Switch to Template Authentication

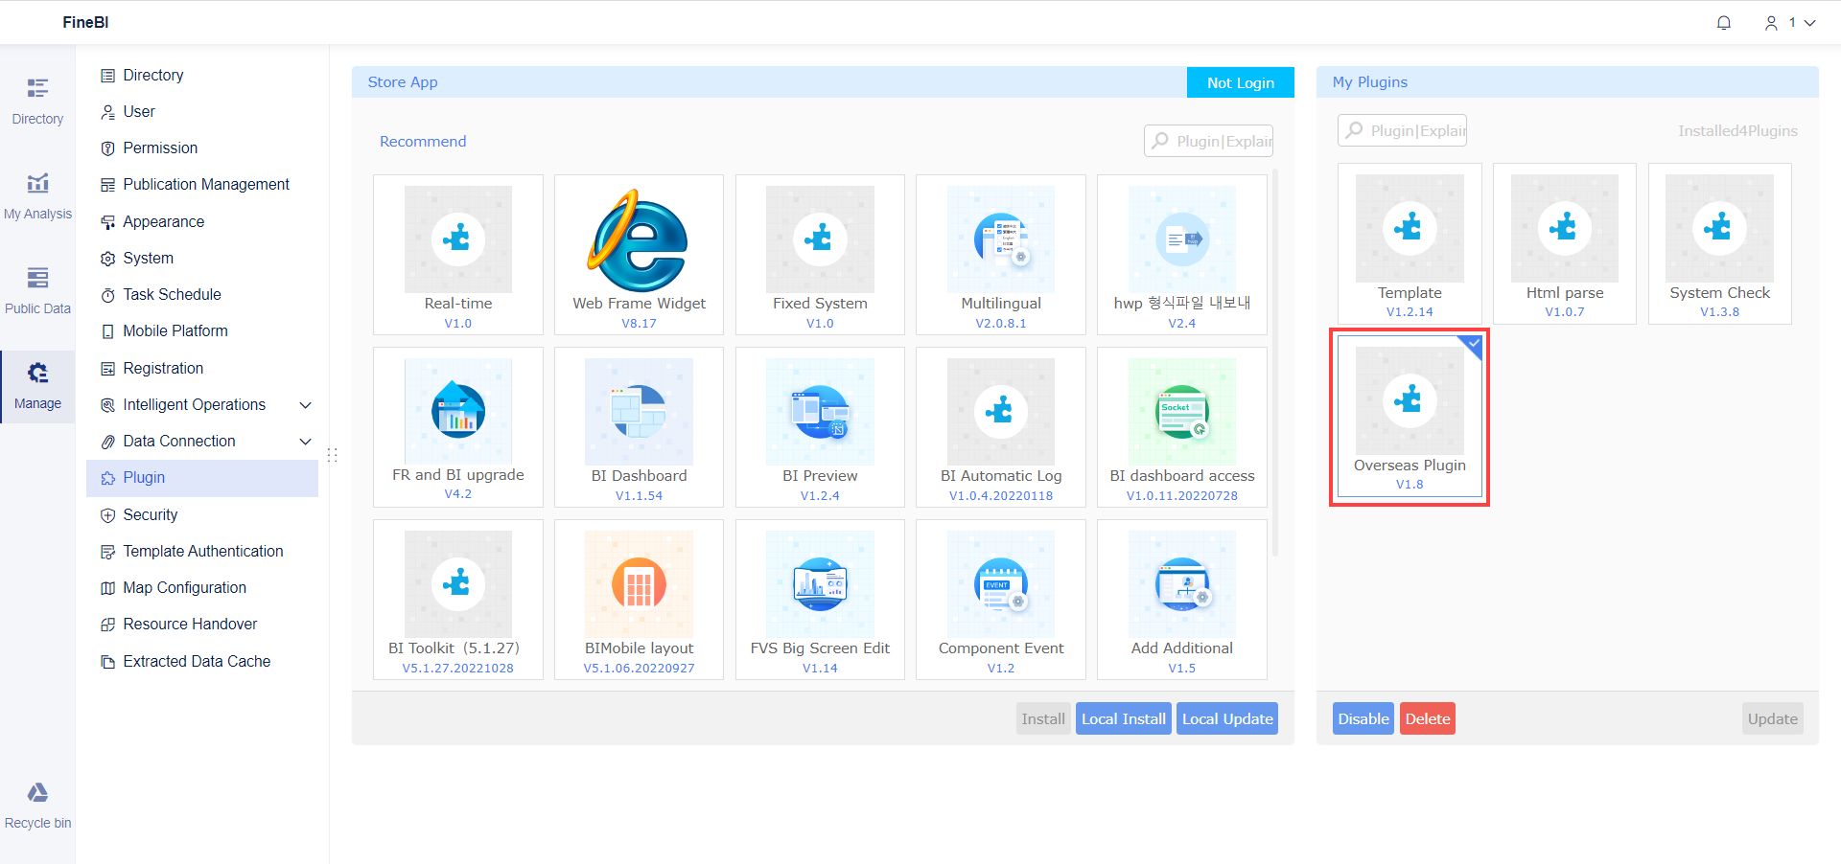click(x=202, y=551)
